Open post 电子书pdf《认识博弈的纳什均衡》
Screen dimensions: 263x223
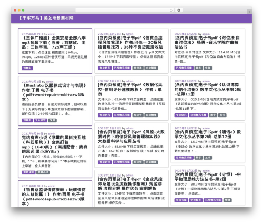tap(208, 90)
